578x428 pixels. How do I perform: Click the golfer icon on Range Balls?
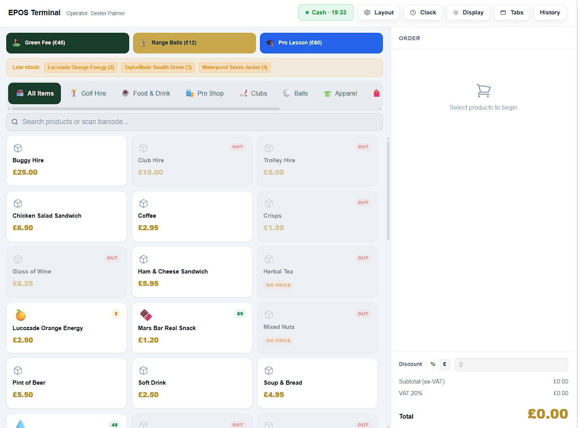pyautogui.click(x=144, y=43)
